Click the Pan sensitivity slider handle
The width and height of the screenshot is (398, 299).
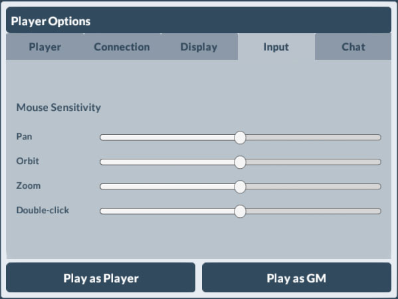point(240,138)
